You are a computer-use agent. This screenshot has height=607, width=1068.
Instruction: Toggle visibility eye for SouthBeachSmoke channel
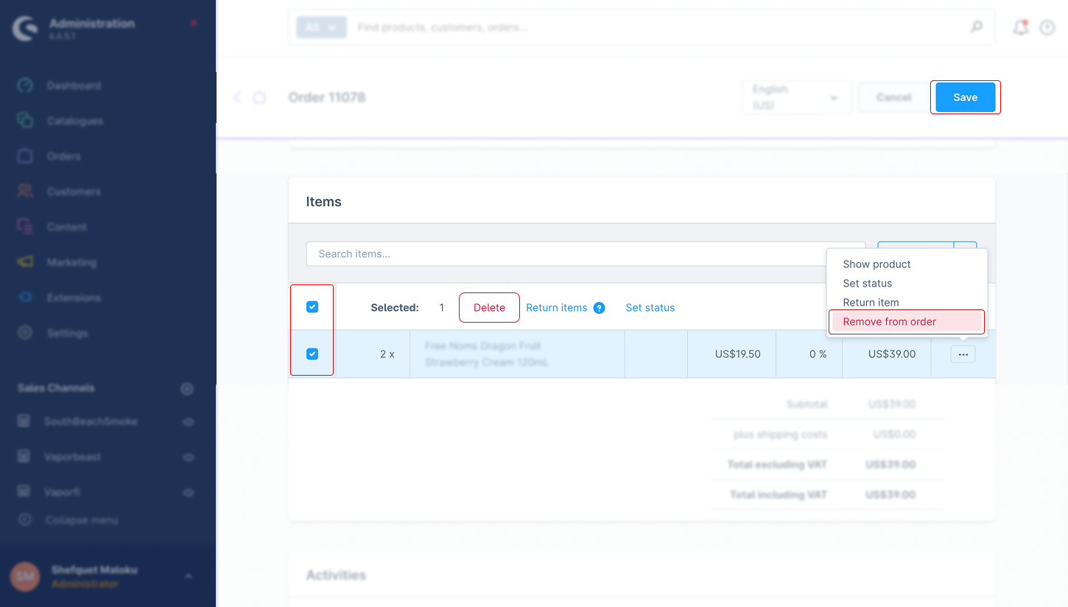(x=189, y=422)
